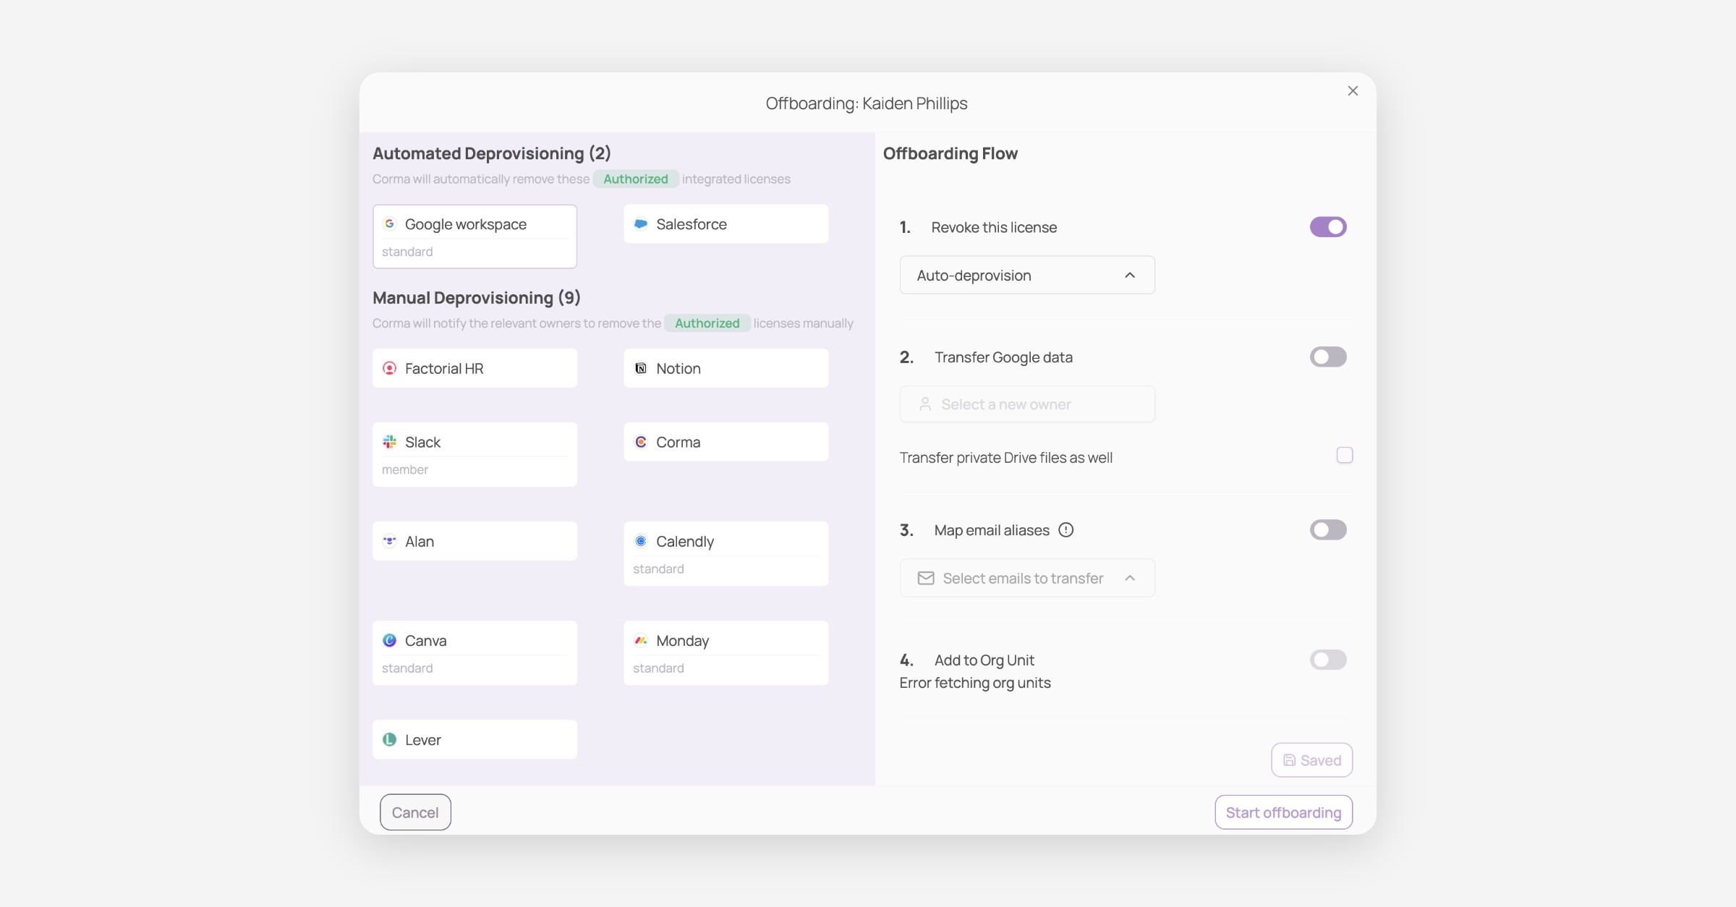Select the Lever license card
This screenshot has width=1736, height=907.
pos(475,739)
